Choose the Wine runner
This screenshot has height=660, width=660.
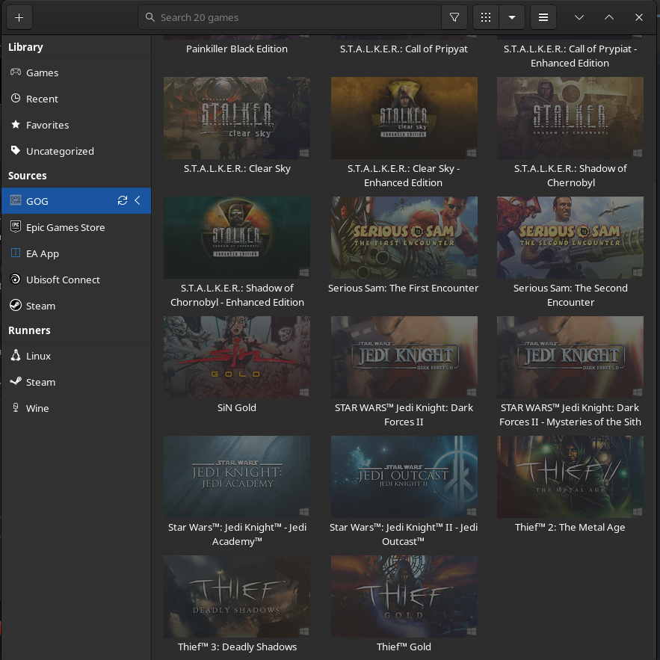[37, 408]
